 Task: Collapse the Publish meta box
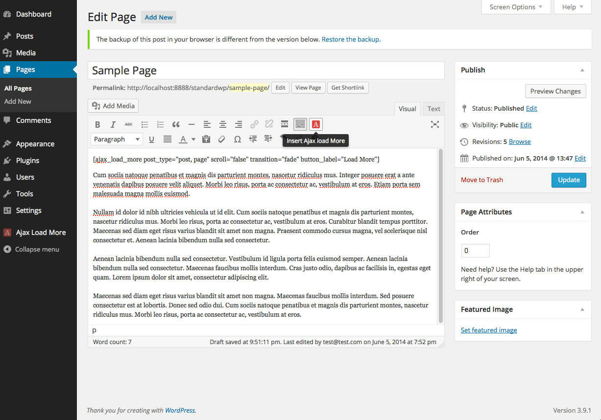[582, 70]
